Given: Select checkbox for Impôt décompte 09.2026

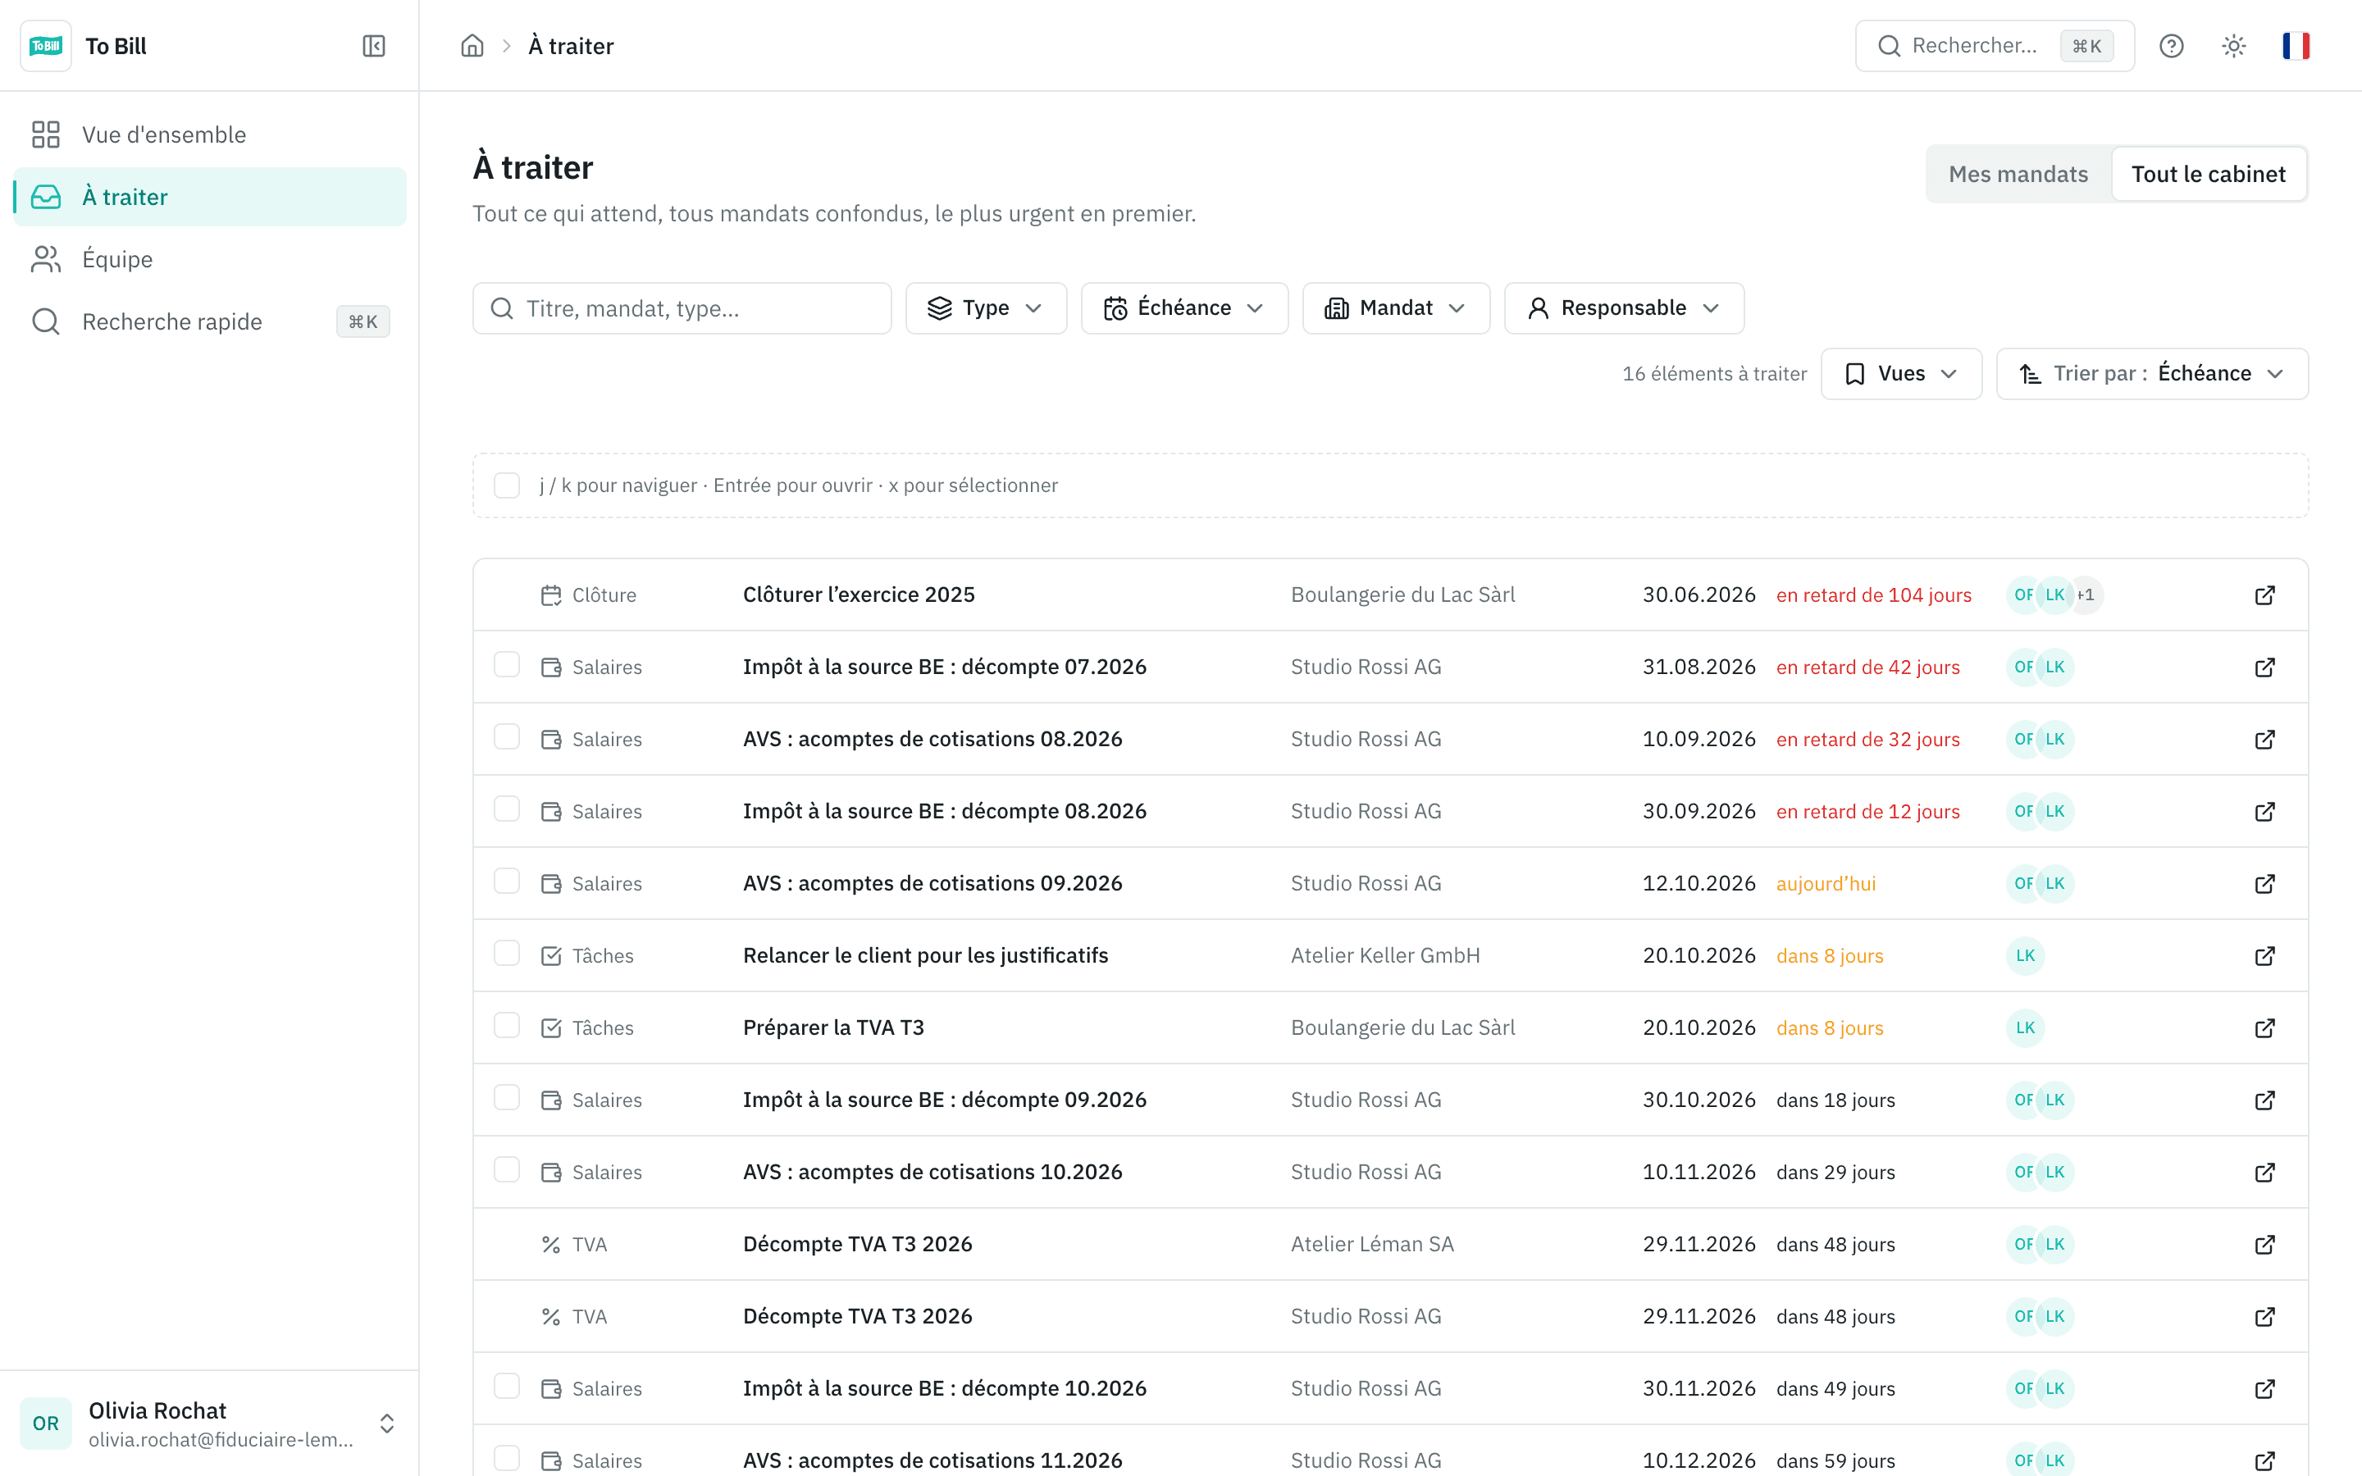Looking at the screenshot, I should click(x=507, y=1097).
